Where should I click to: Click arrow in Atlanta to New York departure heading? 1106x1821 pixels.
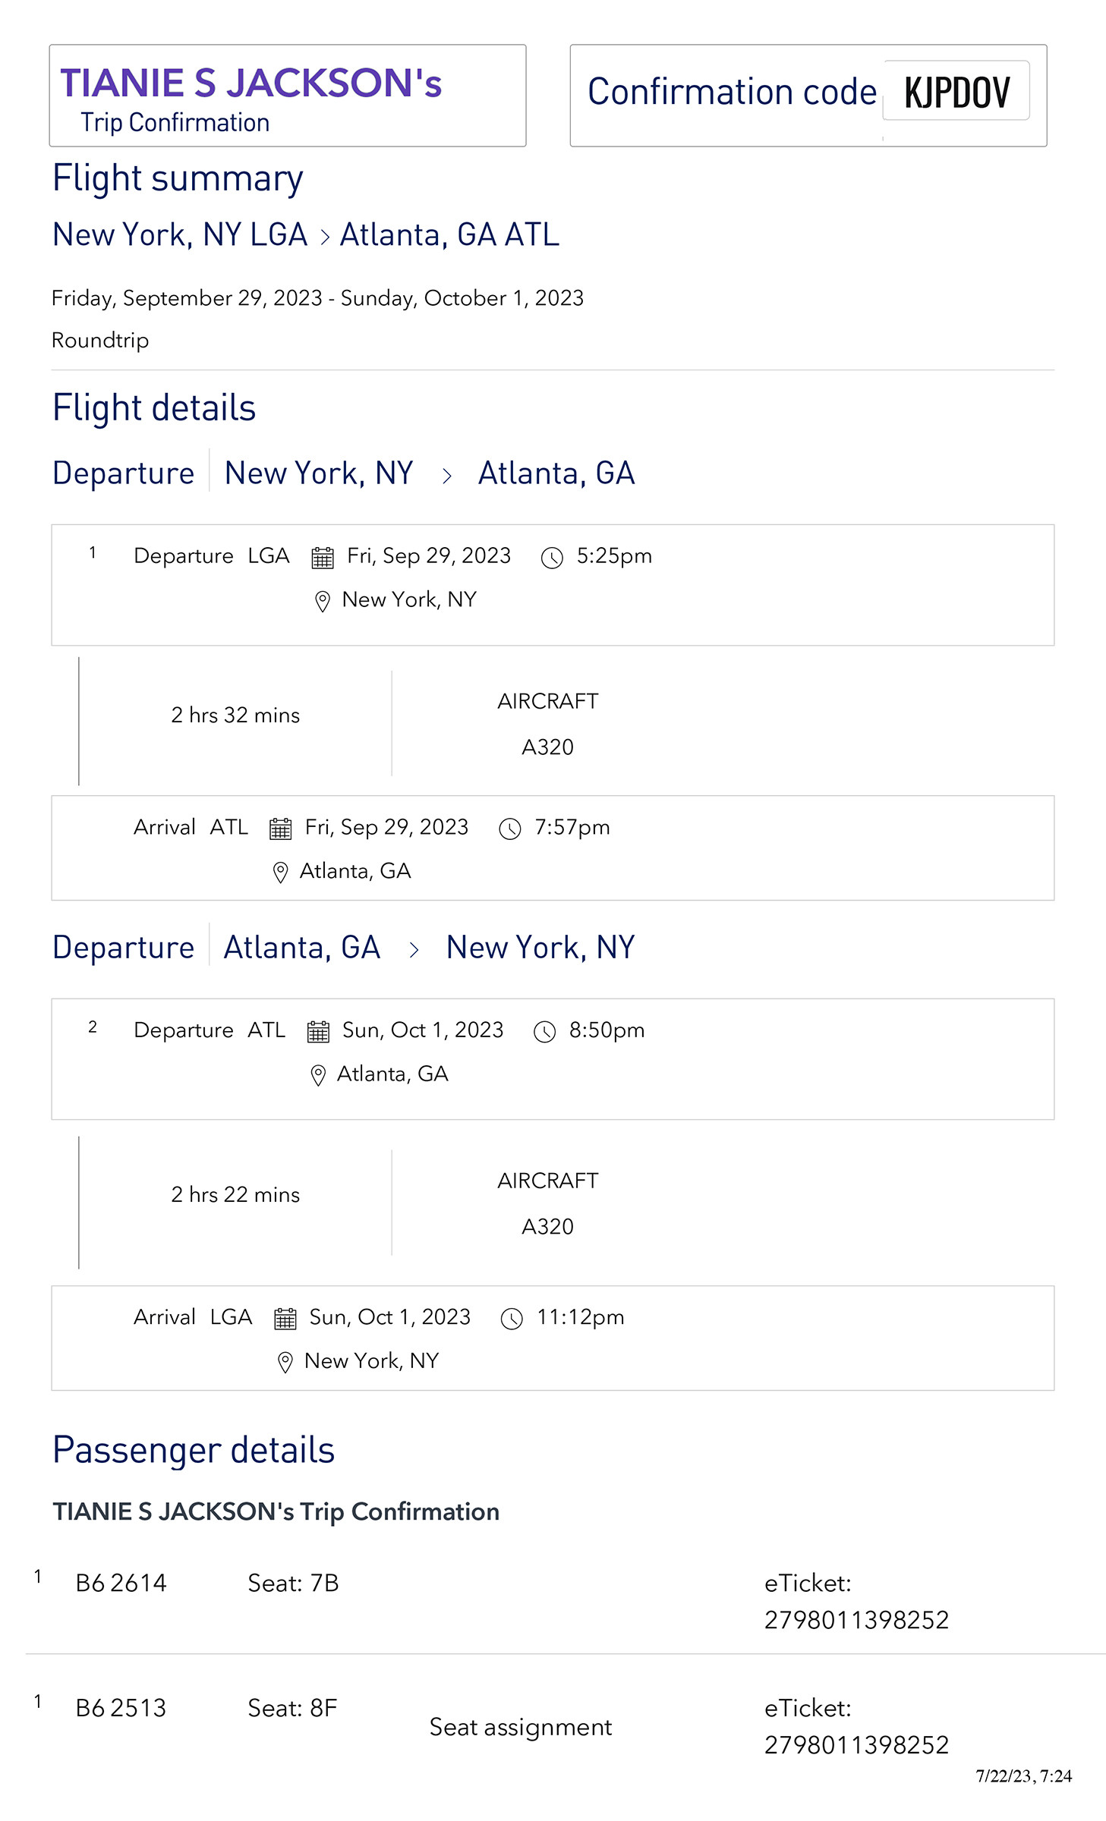point(414,950)
